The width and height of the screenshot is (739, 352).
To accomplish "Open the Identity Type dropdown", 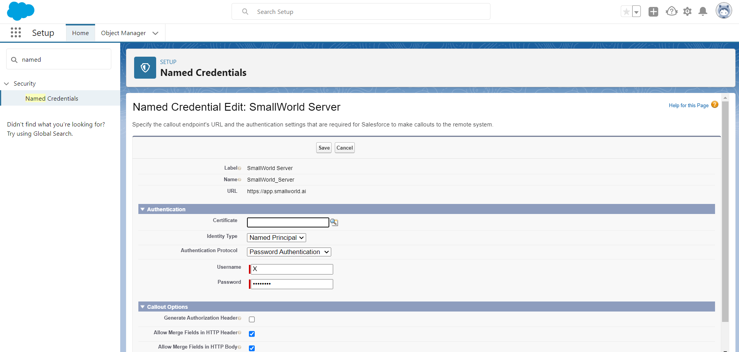I will [x=276, y=237].
